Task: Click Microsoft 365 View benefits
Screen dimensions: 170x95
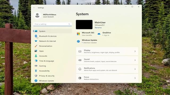Action: pos(87,35)
